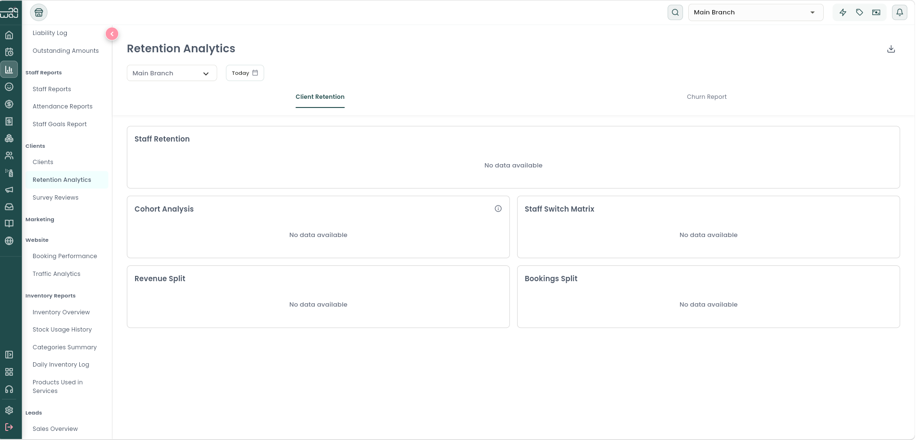Viewport: 916px width, 440px height.
Task: Open the globe website icon
Action: [x=9, y=241]
